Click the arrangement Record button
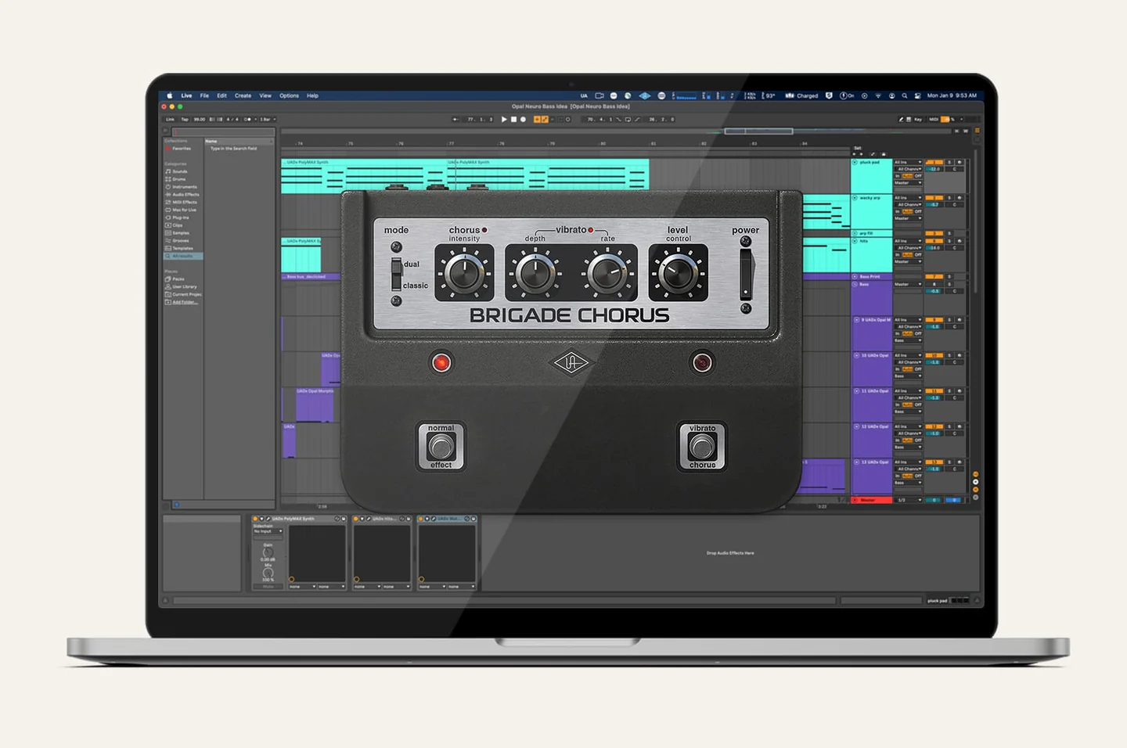The width and height of the screenshot is (1127, 748). 523,120
